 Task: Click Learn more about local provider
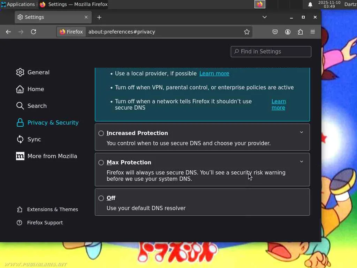(214, 74)
